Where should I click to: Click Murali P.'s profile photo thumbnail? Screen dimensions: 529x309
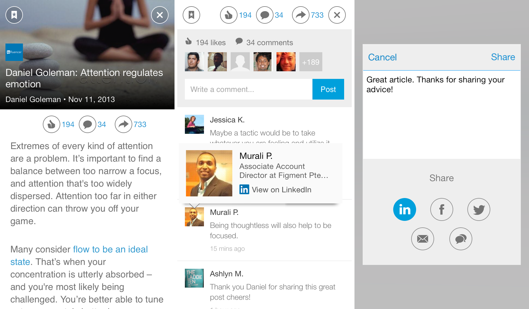(x=194, y=217)
